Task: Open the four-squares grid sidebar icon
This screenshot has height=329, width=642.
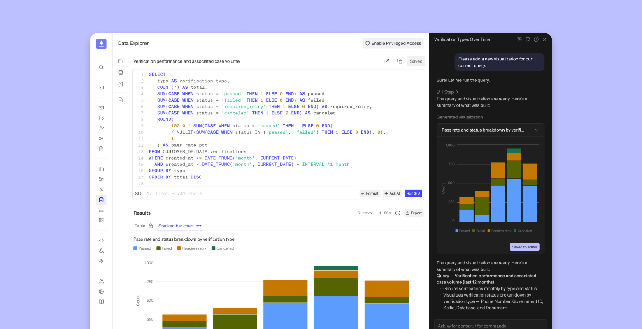Action: point(101,220)
